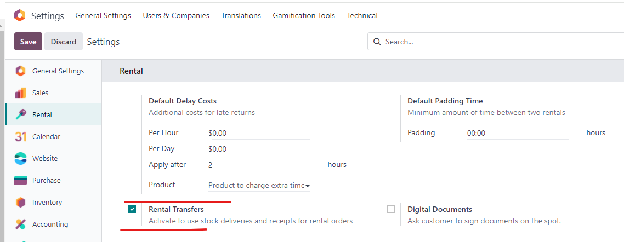The height and width of the screenshot is (242, 624).
Task: Click the Rental key icon
Action: (20, 115)
